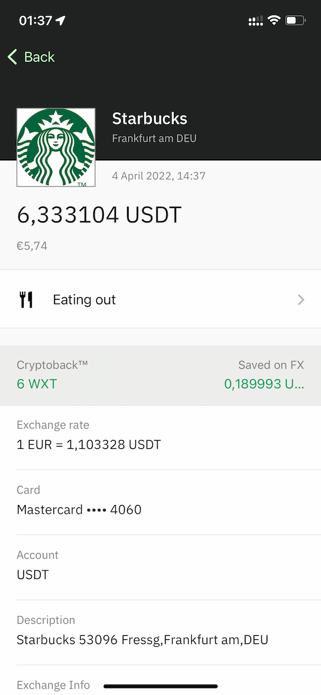Select the Mastercard 4060 card row

pos(160,503)
